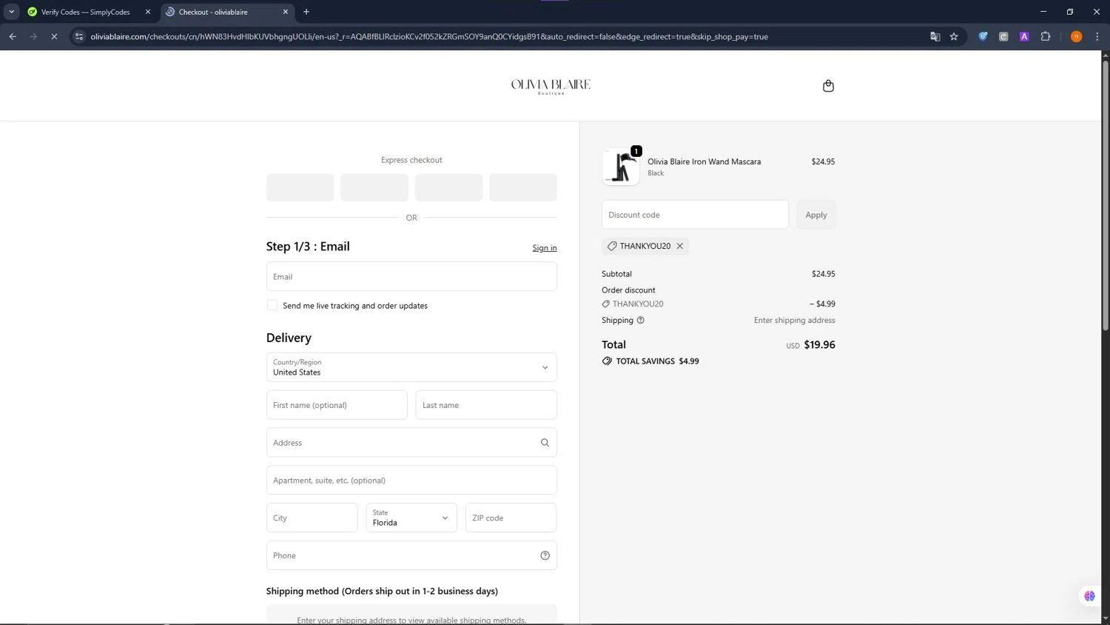The image size is (1110, 625).
Task: Click the first express checkout button
Action: click(x=300, y=187)
